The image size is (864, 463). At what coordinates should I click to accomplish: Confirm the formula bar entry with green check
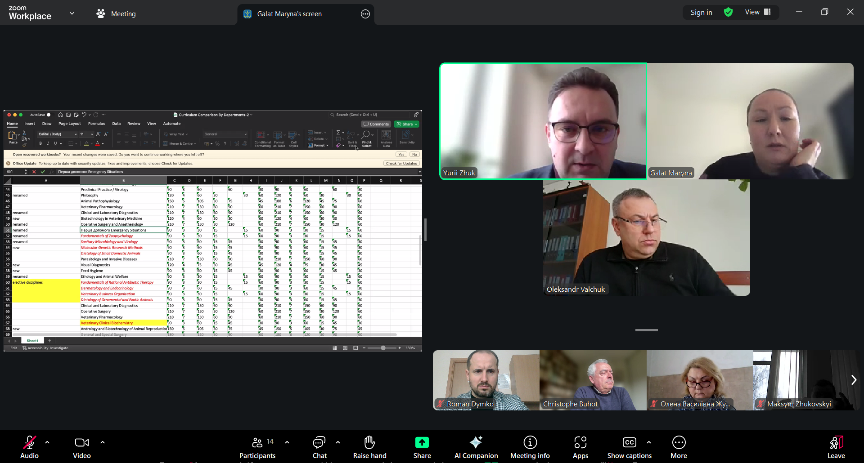pyautogui.click(x=43, y=172)
